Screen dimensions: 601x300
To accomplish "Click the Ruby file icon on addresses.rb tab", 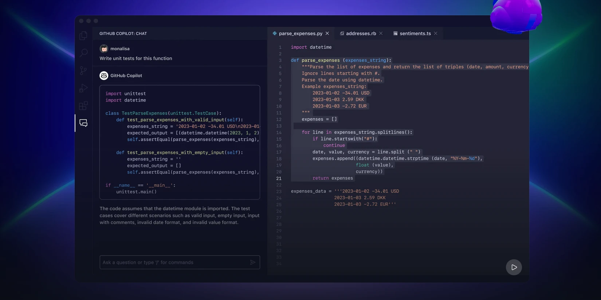I will 342,33.
